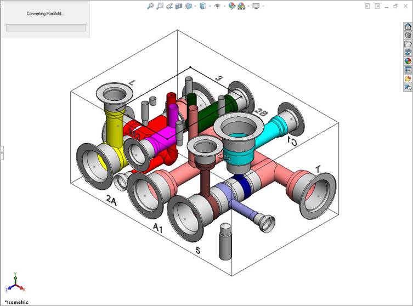Viewport: 413px width, 306px height.
Task: Expand the View Orientation dropdown arrow
Action: point(195,6)
